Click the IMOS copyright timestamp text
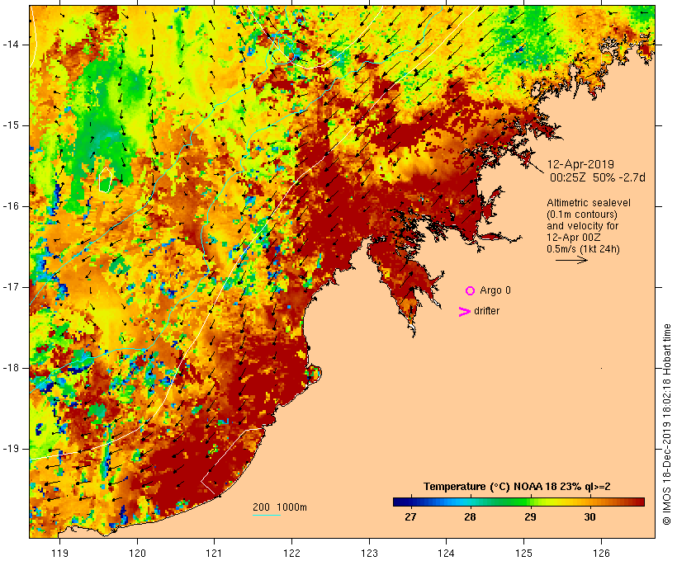The width and height of the screenshot is (677, 561). [x=666, y=424]
